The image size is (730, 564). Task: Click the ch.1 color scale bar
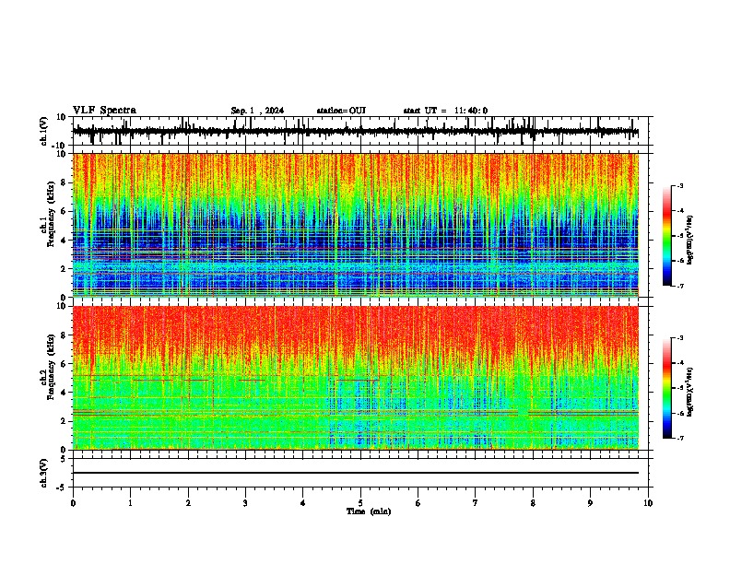[667, 236]
